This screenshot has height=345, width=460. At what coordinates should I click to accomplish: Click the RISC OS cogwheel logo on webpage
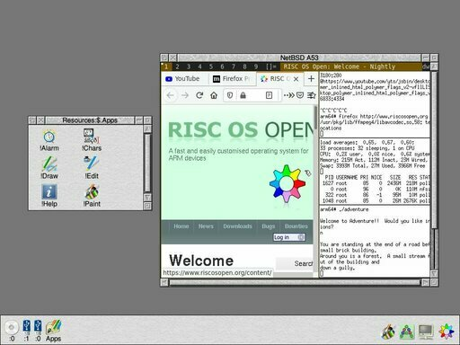coord(287,183)
